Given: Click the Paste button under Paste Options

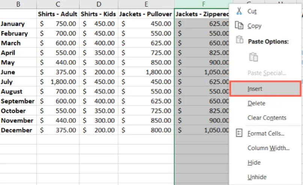Looking at the screenshot, I should (253, 57).
